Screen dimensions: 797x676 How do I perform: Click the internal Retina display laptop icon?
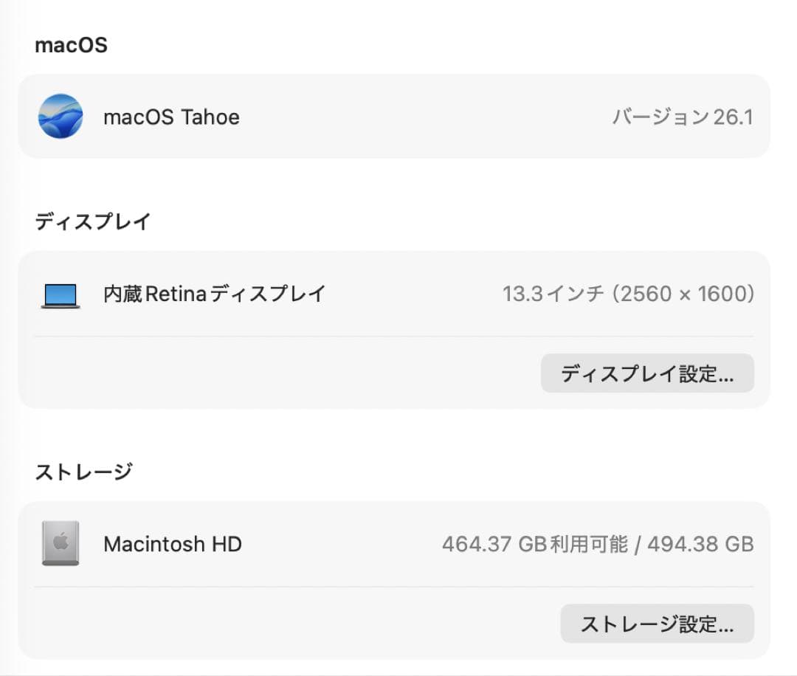[60, 294]
